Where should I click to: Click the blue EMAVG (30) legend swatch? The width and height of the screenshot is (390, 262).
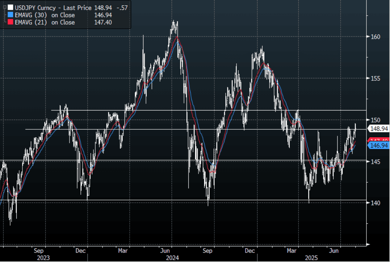(x=10, y=15)
